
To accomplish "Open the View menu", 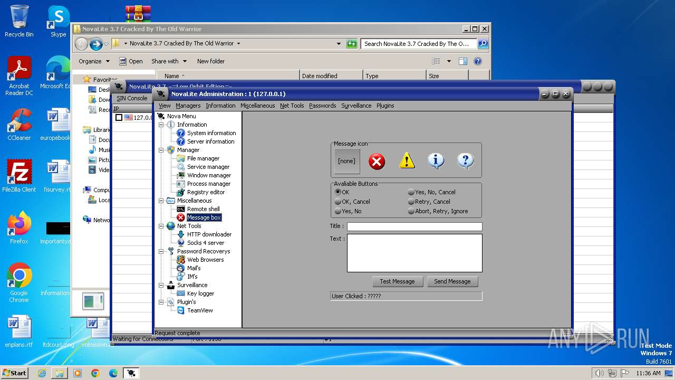I will (165, 106).
